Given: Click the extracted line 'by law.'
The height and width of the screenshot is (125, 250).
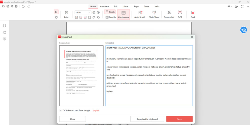Looking at the screenshot, I should click(x=110, y=91).
